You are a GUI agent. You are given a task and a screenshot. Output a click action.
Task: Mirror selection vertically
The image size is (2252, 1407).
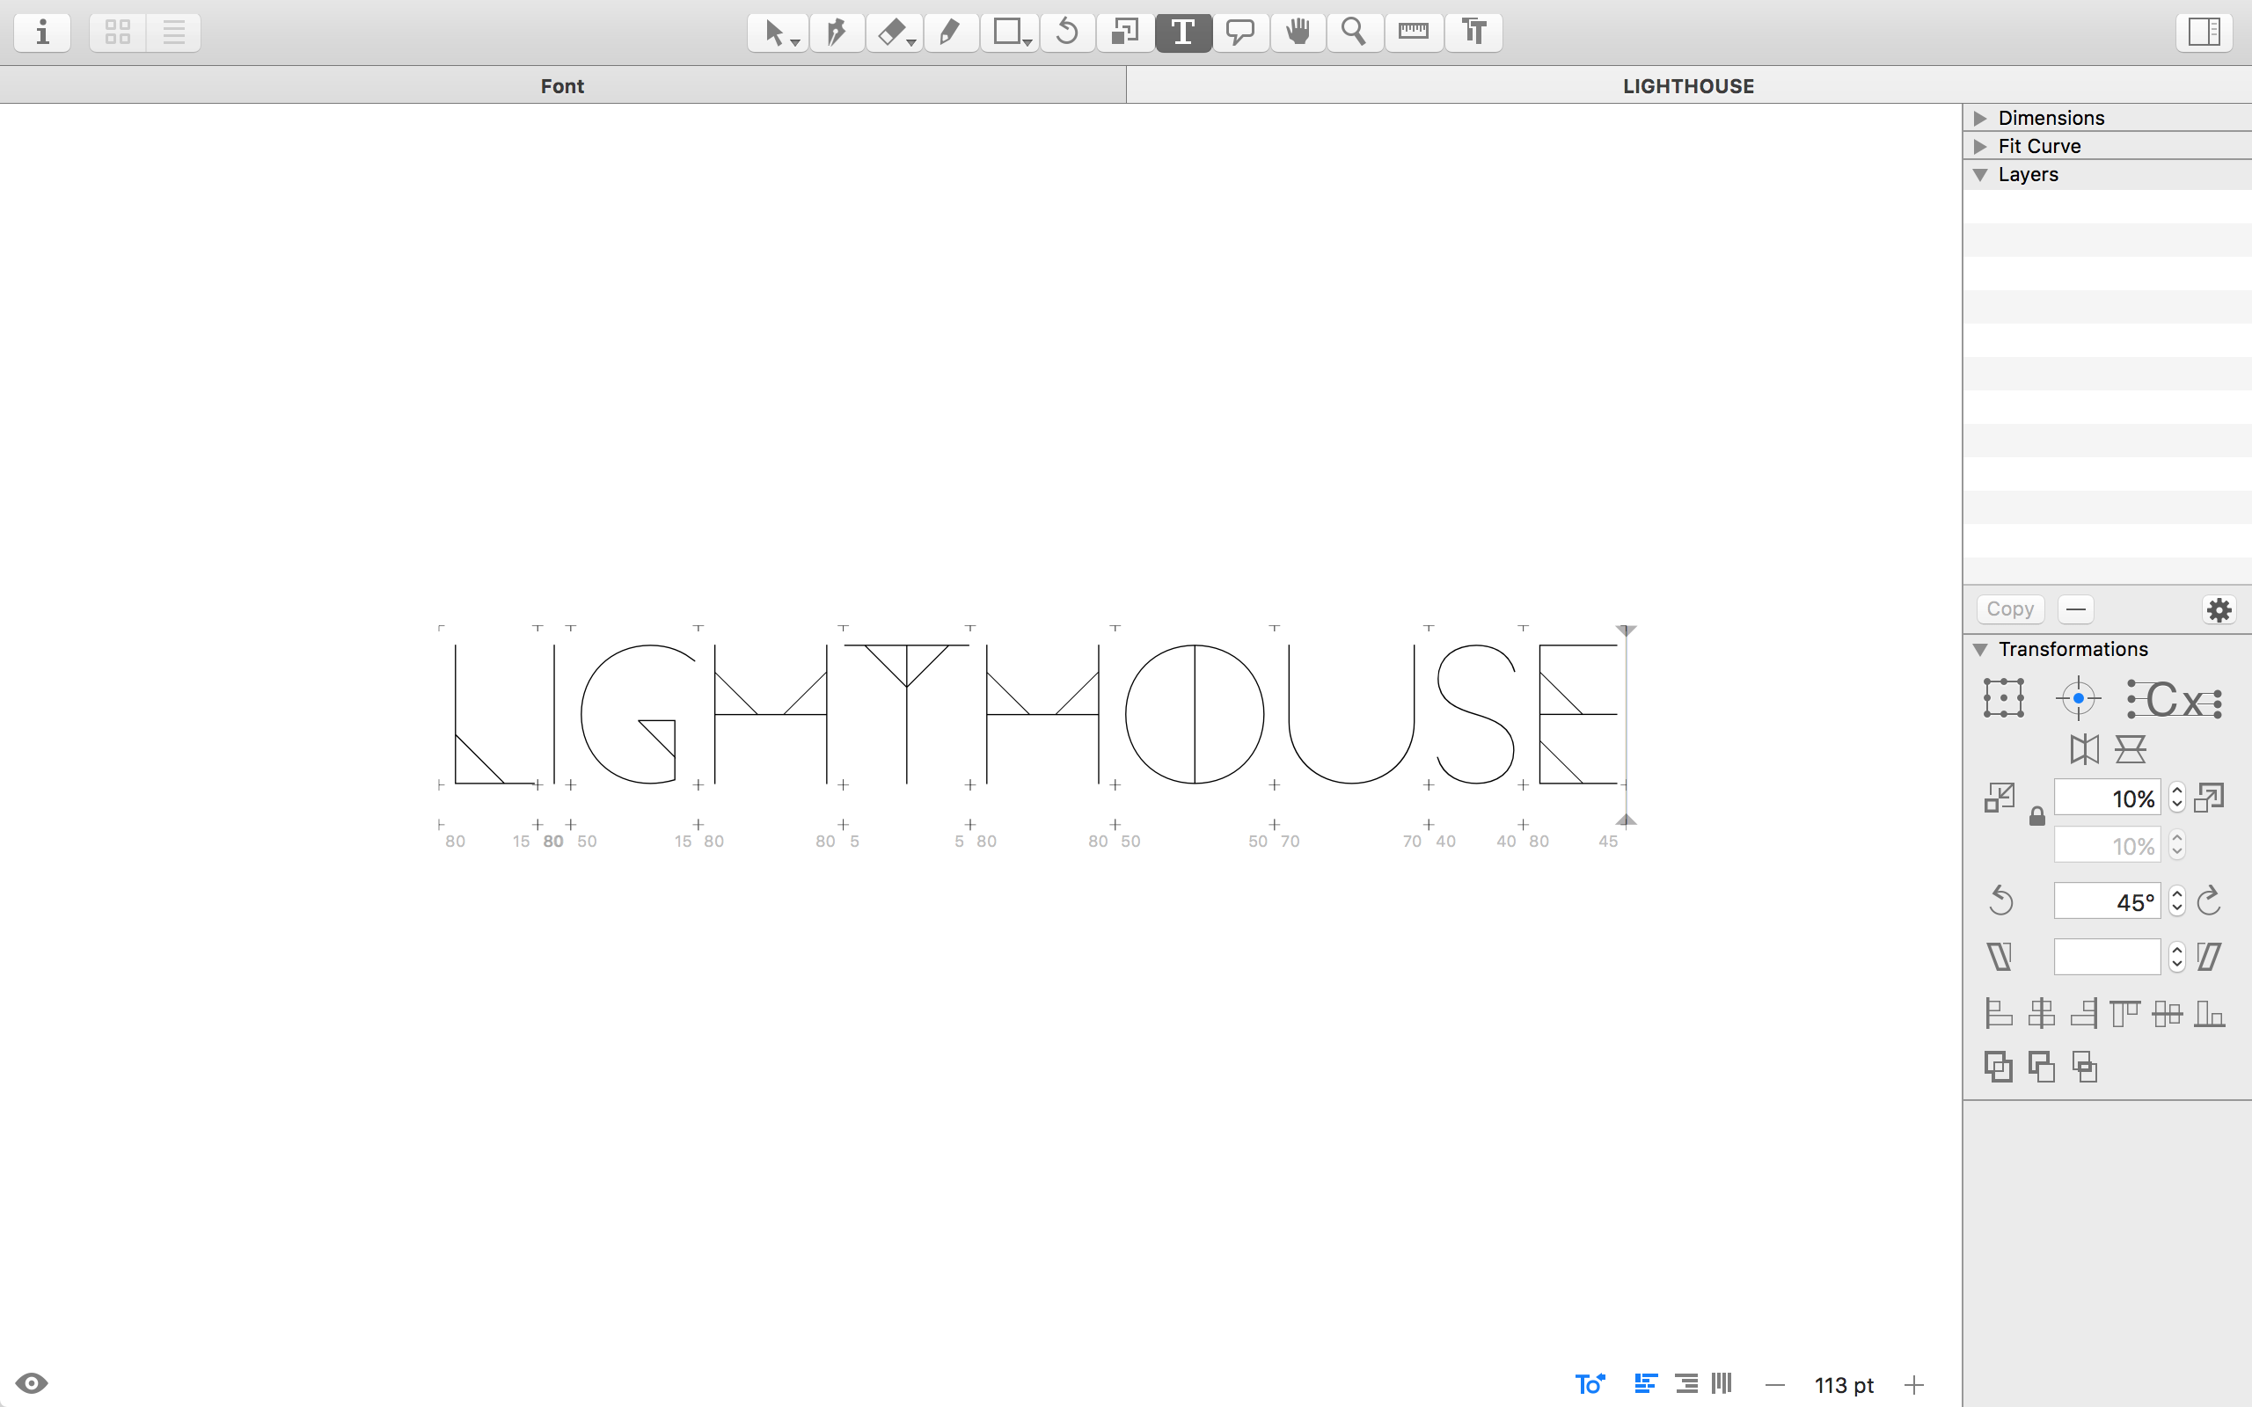(2130, 749)
